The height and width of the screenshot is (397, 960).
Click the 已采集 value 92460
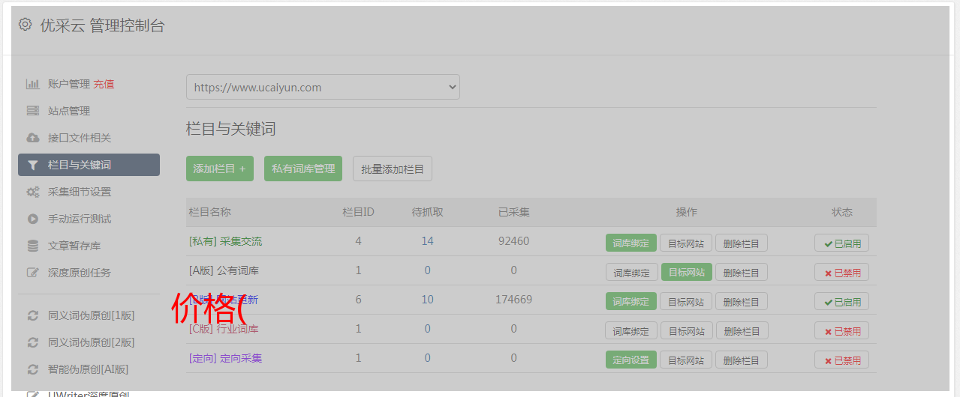pos(513,241)
